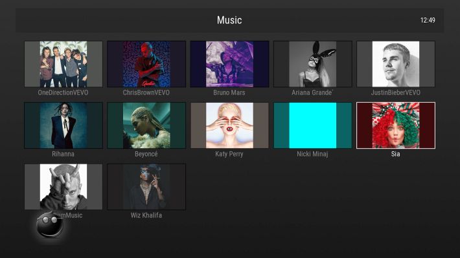Select the ChrisBrownVEVO channel artwork
The height and width of the screenshot is (258, 460).
click(146, 64)
